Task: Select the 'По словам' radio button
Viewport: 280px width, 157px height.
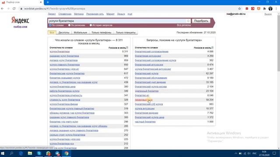Action: click(x=50, y=25)
